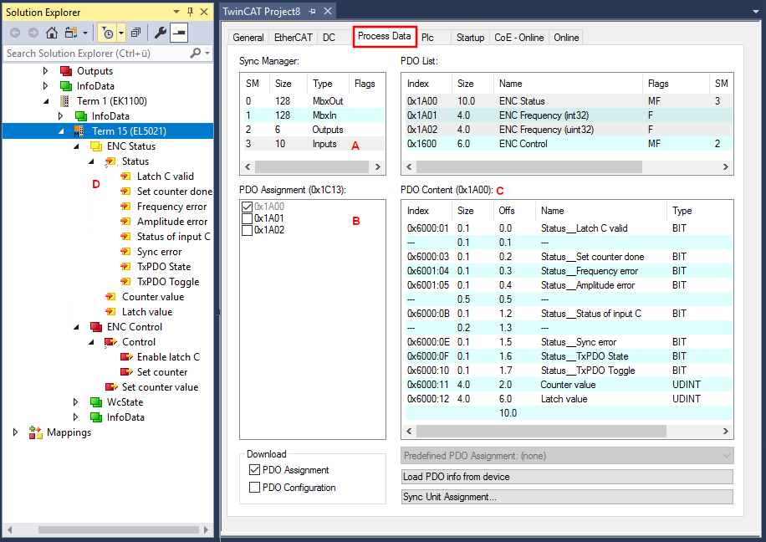Click the Forward navigation arrow in Solution Explorer

coord(33,33)
